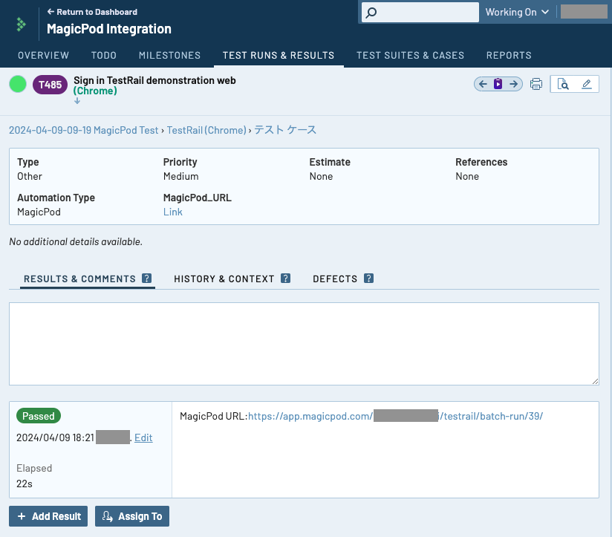Go to previous test arrow
The width and height of the screenshot is (612, 537).
(x=483, y=84)
